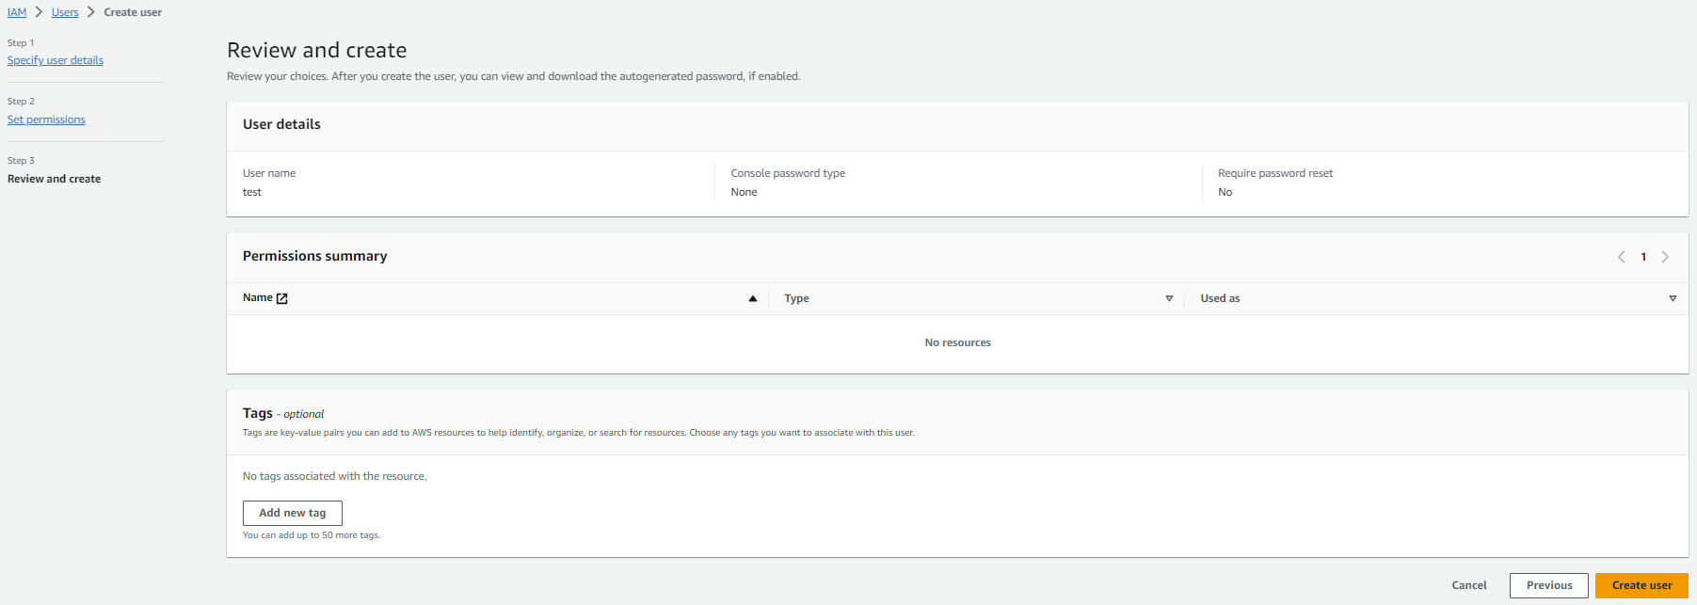Click the orange Create user button

coord(1641,585)
